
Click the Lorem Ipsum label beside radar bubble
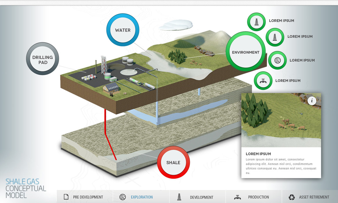tap(302, 60)
